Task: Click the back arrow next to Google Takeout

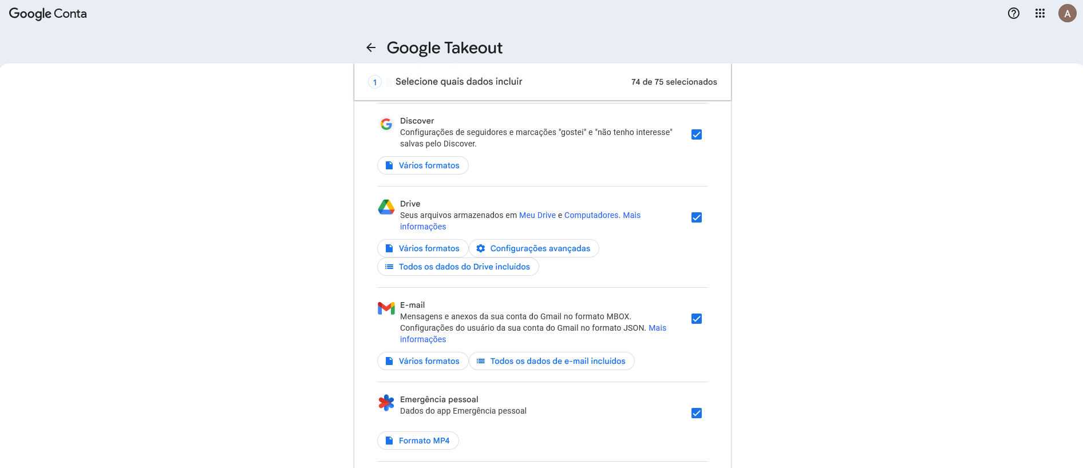Action: pyautogui.click(x=371, y=47)
